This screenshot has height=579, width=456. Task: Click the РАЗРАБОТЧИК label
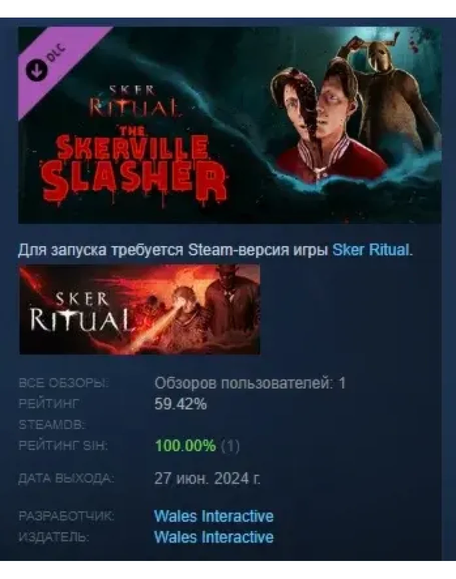(66, 516)
